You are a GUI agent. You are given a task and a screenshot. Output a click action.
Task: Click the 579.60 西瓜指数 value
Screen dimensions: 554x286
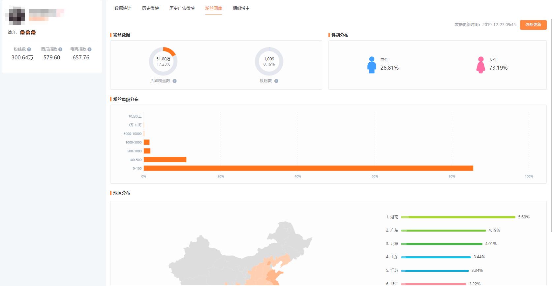52,57
